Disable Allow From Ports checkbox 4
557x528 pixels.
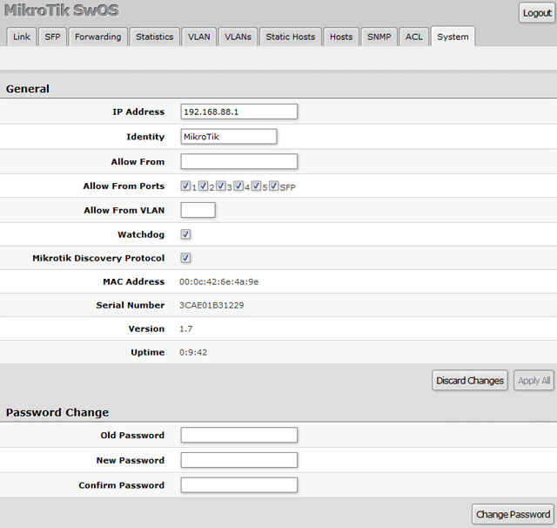coord(238,186)
